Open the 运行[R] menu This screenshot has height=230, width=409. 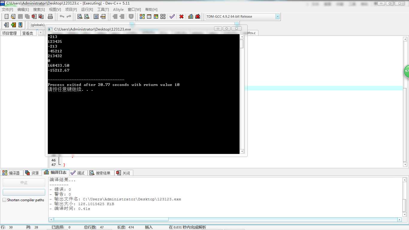click(x=87, y=10)
